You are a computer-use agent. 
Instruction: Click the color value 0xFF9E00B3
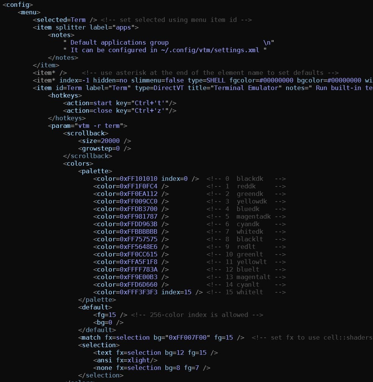coord(139,277)
